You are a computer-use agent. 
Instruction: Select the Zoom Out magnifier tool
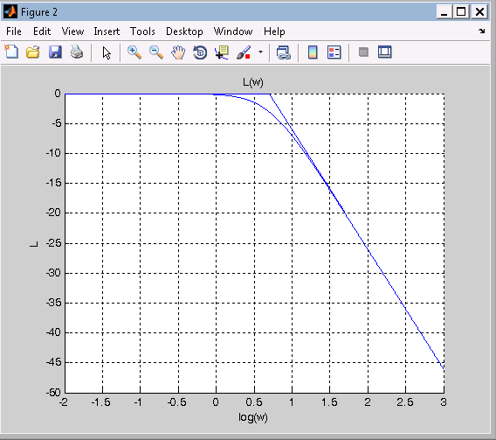coord(156,52)
